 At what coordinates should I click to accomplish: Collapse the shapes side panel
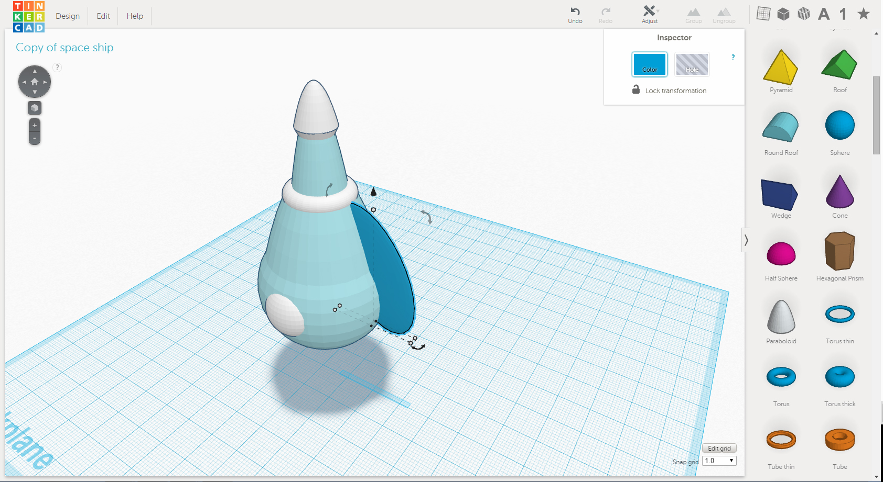746,240
